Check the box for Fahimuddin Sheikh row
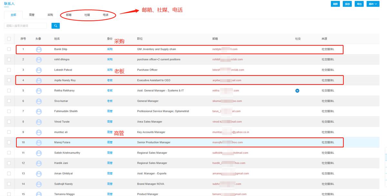The height and width of the screenshot is (196, 387). point(9,111)
